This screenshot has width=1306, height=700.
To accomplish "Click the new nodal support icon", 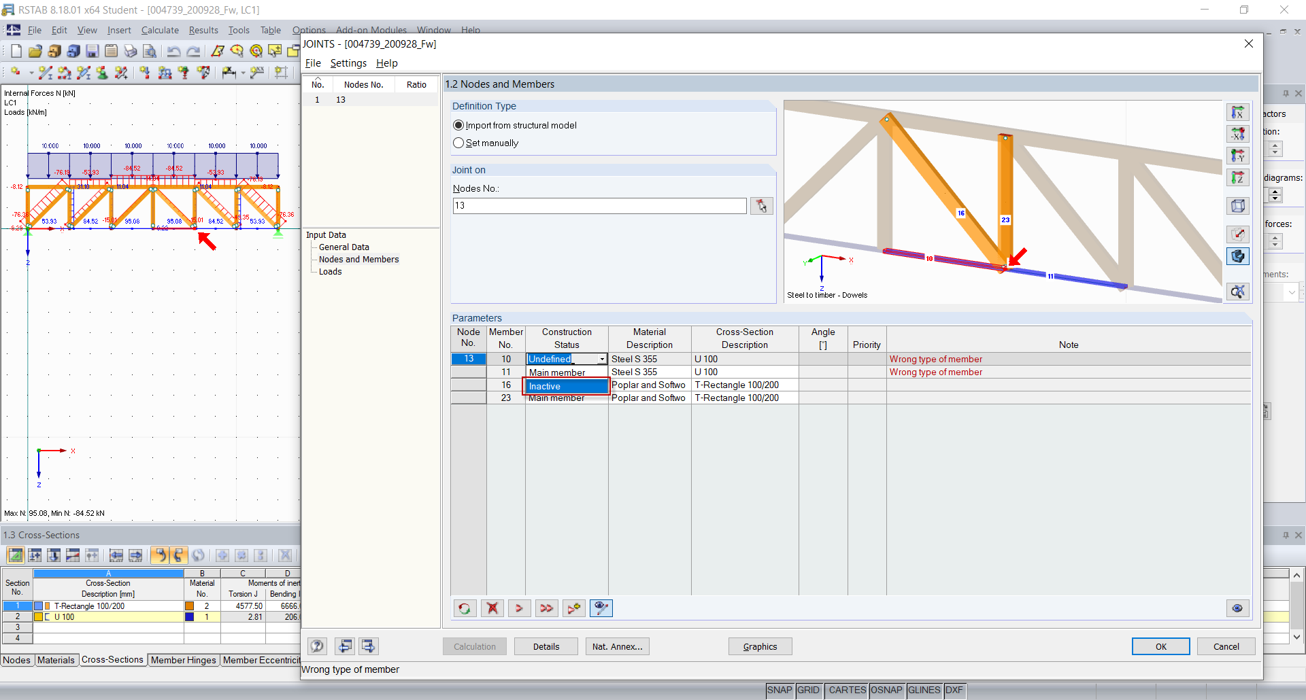I will click(102, 72).
